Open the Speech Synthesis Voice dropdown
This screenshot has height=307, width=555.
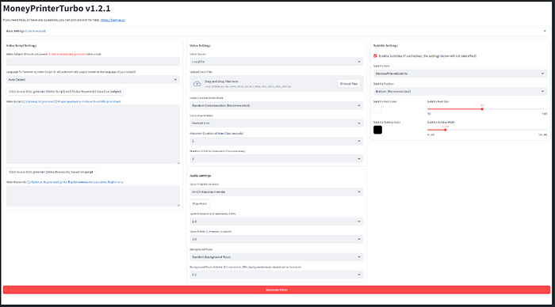(x=276, y=191)
